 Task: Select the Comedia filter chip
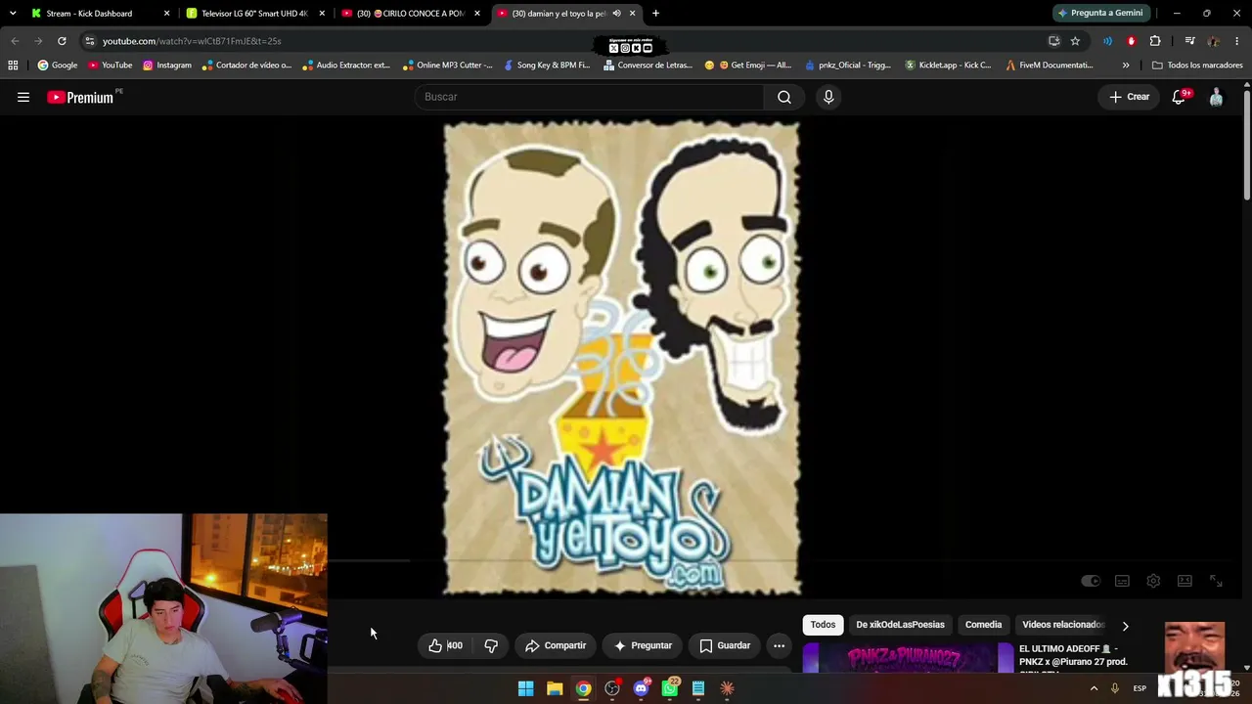[983, 625]
